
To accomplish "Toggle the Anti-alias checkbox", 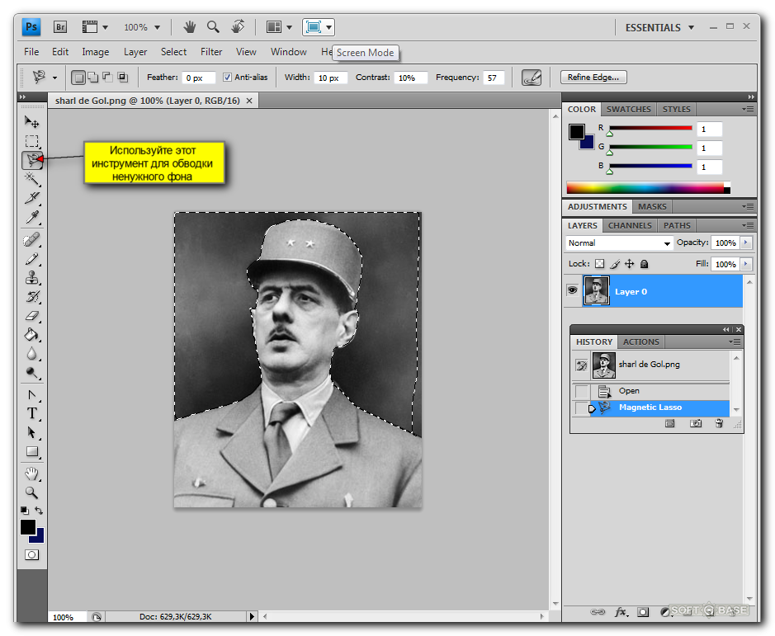I will click(x=227, y=77).
